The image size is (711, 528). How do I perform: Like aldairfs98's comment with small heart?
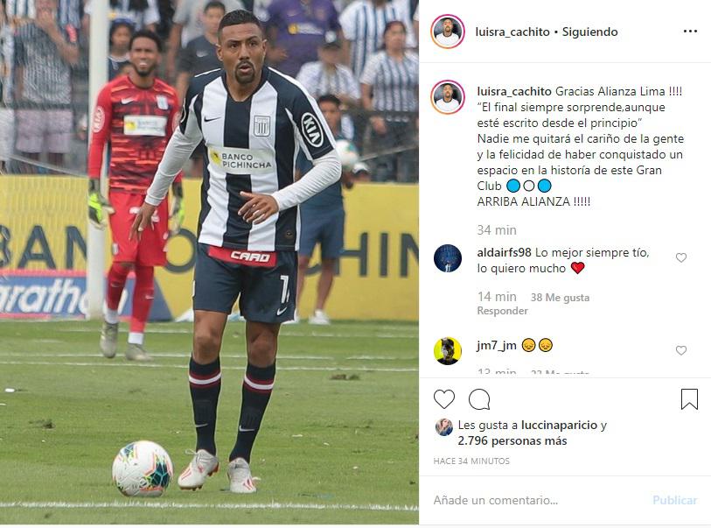(681, 258)
